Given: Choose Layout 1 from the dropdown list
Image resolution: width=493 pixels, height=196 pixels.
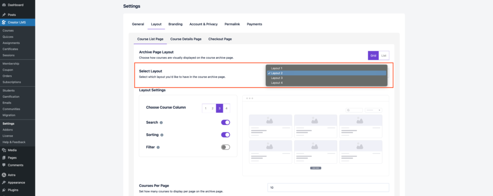Looking at the screenshot, I should point(278,68).
